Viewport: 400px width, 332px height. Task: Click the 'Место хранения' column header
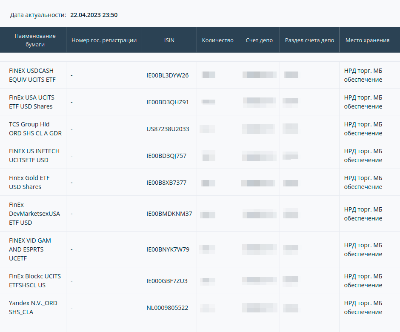pos(367,40)
